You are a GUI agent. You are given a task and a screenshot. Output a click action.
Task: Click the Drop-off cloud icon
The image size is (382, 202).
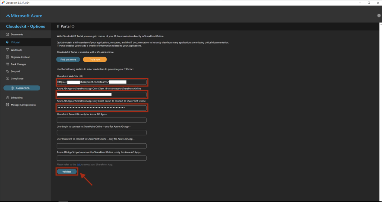[7, 71]
